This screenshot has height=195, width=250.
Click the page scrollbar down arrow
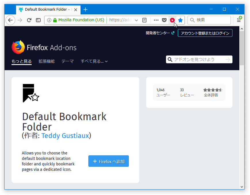coord(242,187)
